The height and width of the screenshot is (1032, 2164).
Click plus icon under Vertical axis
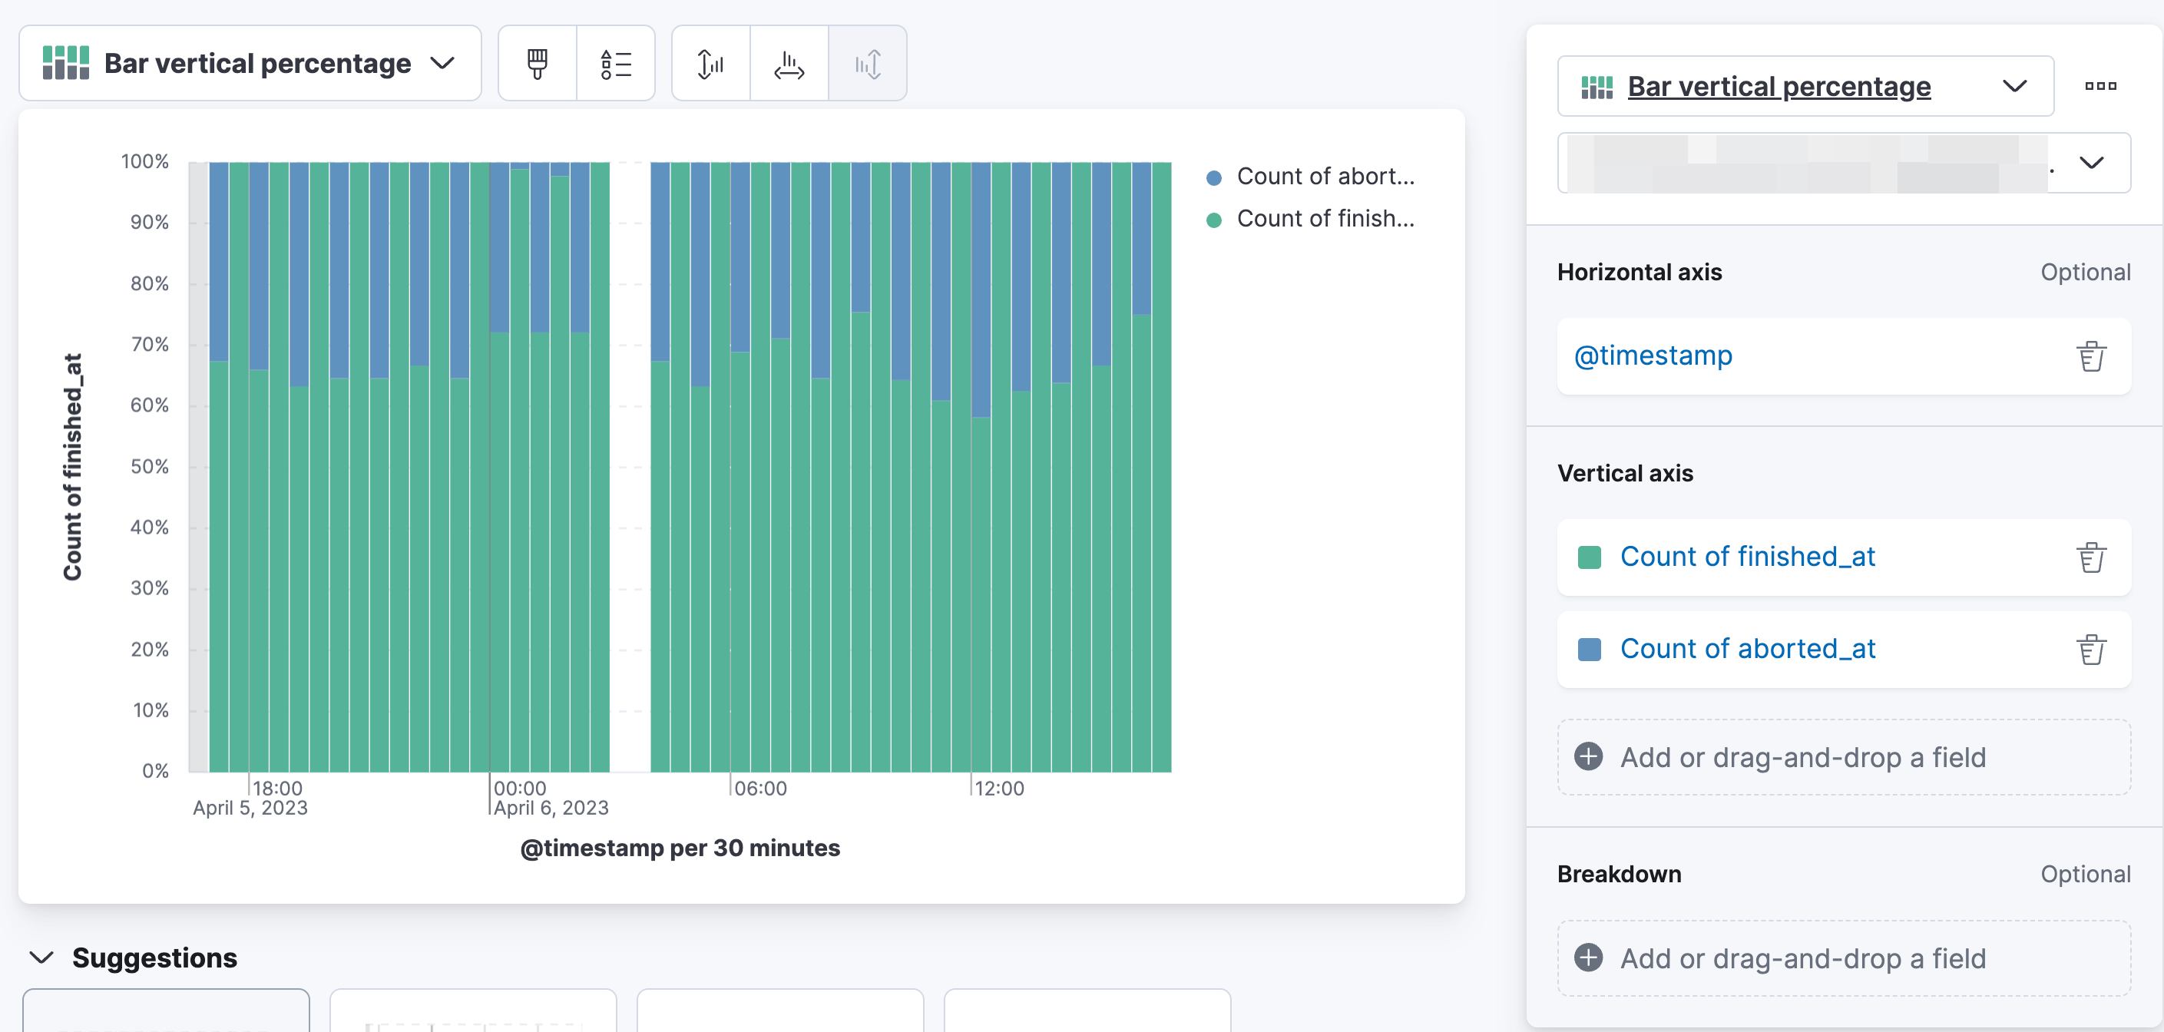[x=1588, y=757]
